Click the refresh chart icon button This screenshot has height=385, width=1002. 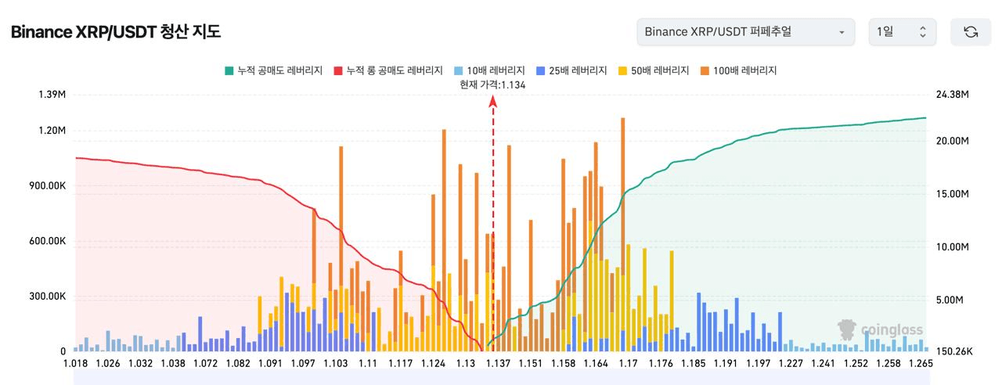[x=971, y=32]
